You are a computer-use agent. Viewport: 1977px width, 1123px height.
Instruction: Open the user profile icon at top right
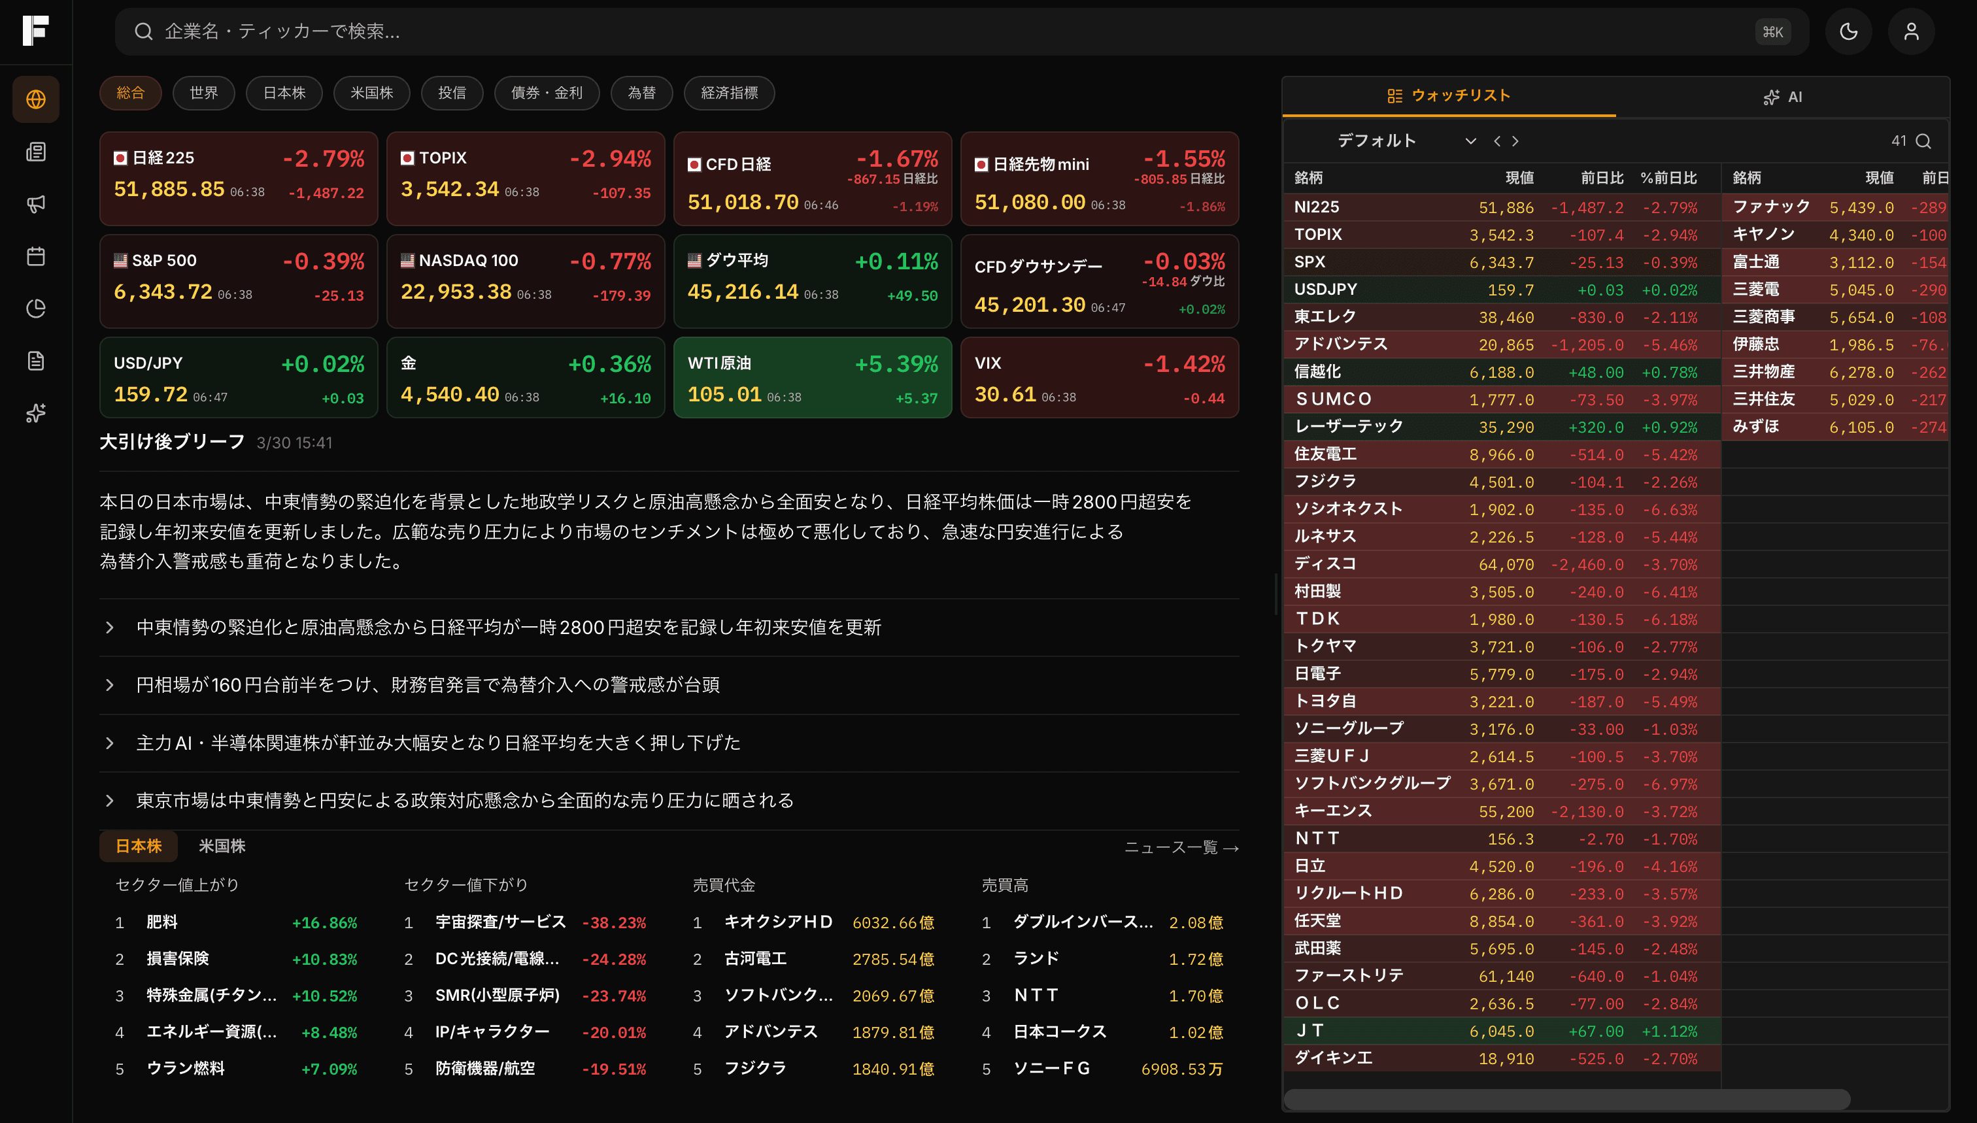[1911, 31]
